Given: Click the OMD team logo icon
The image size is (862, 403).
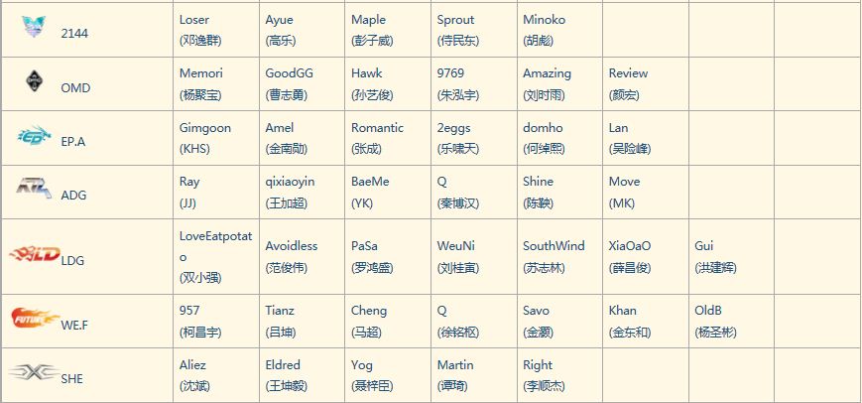Looking at the screenshot, I should (35, 82).
